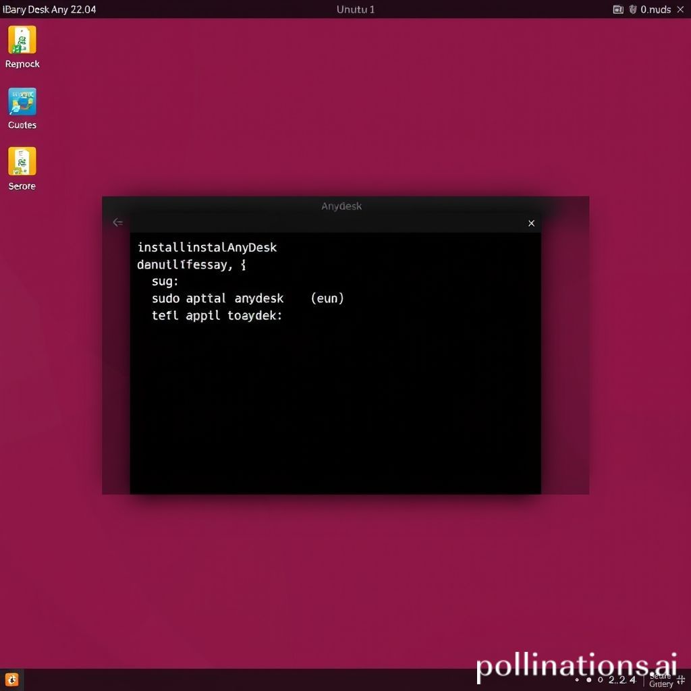The width and height of the screenshot is (691, 691).
Task: Click the 'sug:' line in terminal
Action: 165,281
